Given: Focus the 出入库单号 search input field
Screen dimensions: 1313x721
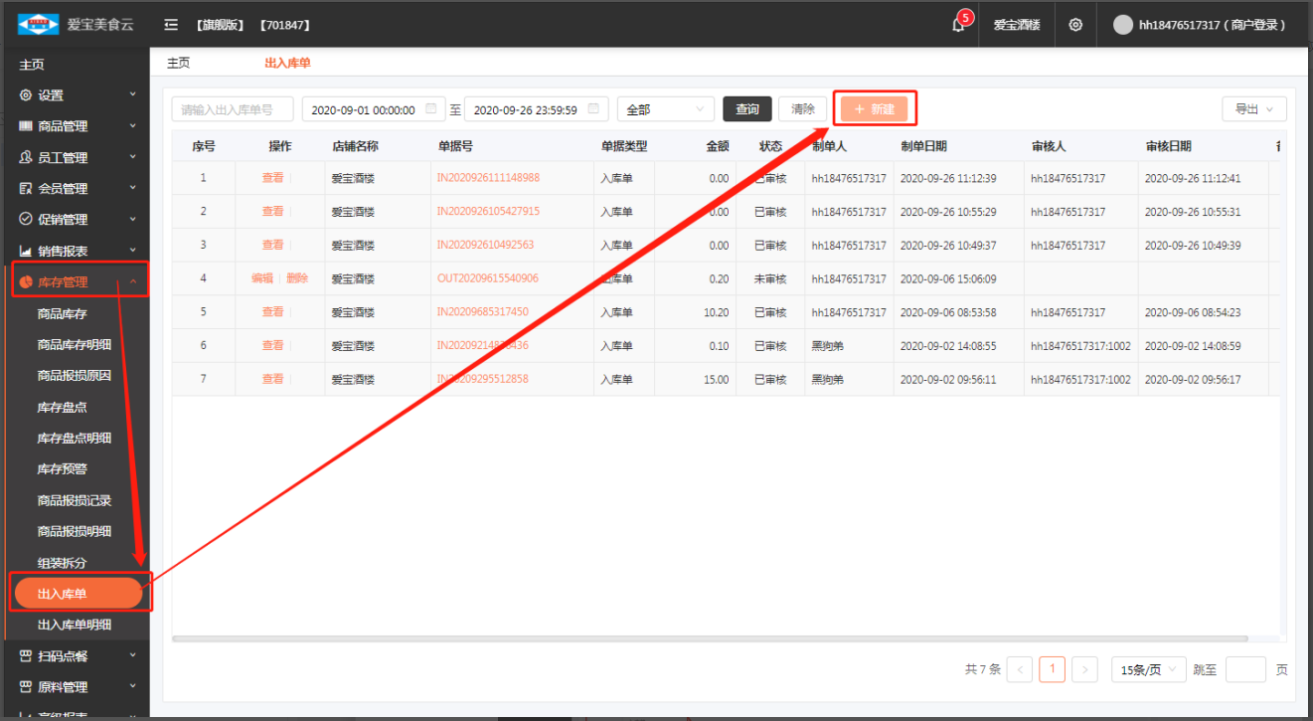Looking at the screenshot, I should point(234,109).
